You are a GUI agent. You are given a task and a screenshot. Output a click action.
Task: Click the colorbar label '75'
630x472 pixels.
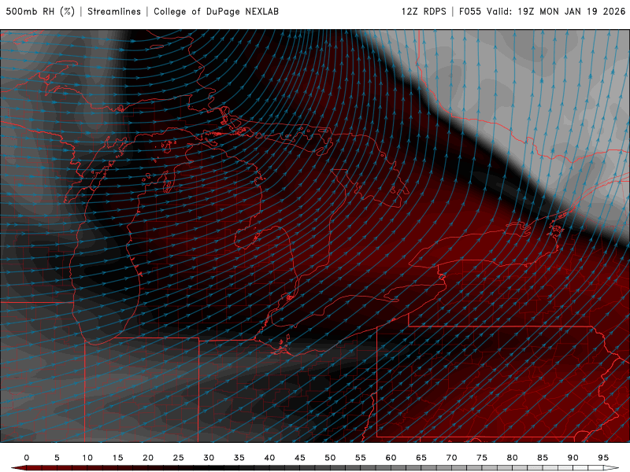pos(482,458)
